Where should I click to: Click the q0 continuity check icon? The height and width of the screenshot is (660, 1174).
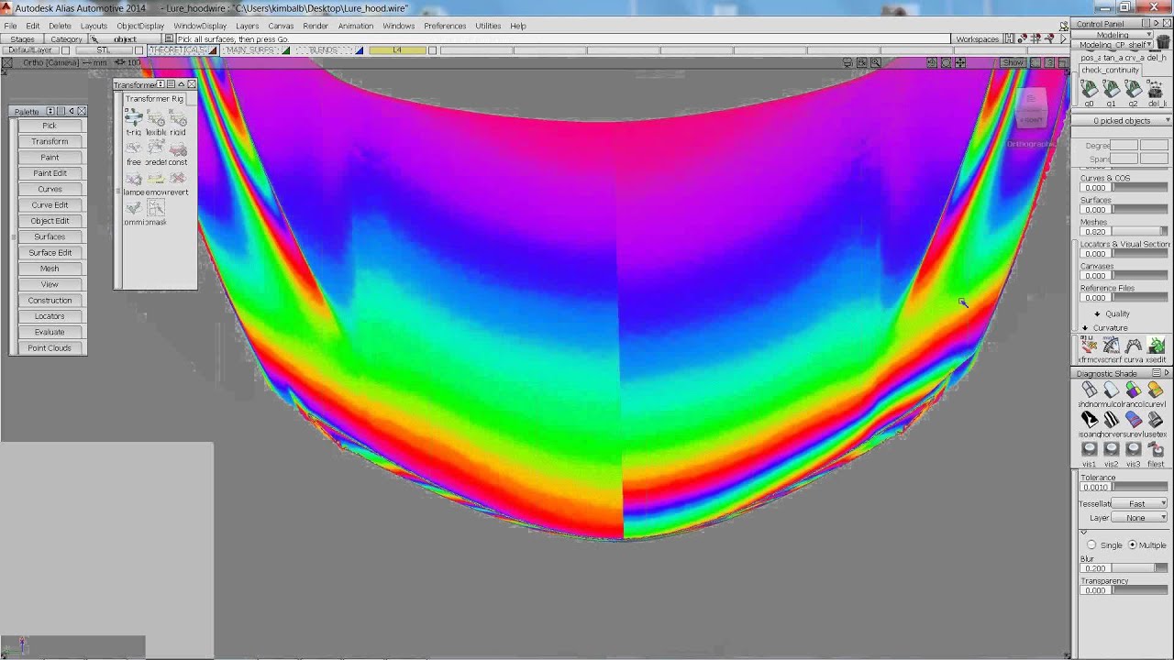tap(1090, 89)
